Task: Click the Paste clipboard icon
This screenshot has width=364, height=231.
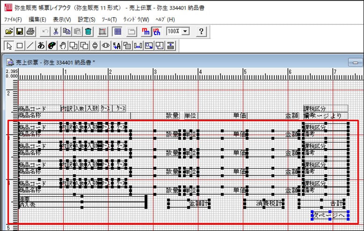Action: coord(77,31)
